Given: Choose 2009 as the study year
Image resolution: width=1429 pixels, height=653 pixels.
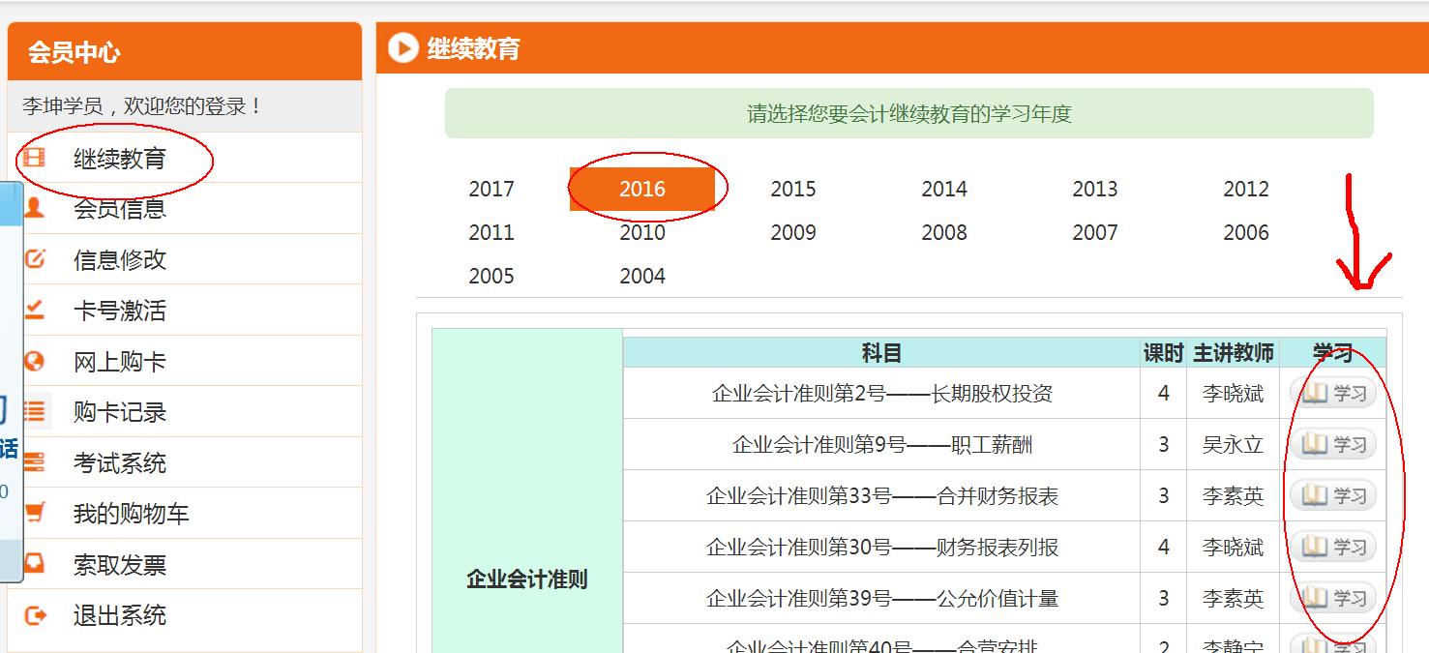Looking at the screenshot, I should [x=793, y=232].
